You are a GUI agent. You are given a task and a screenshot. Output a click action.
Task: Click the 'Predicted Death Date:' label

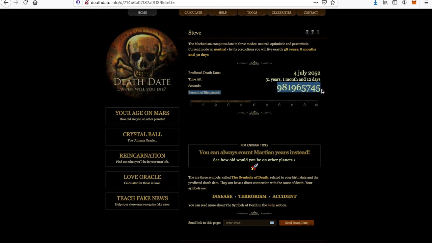point(204,73)
